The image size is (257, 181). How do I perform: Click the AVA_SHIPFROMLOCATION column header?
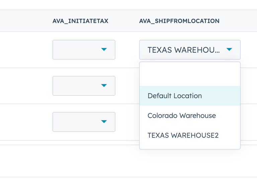(179, 21)
